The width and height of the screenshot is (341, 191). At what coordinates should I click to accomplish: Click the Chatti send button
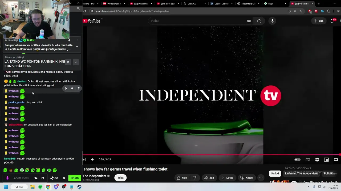(75, 178)
